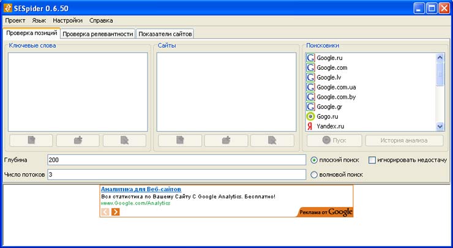
Task: Click the Google.com search engine icon
Action: click(x=310, y=67)
